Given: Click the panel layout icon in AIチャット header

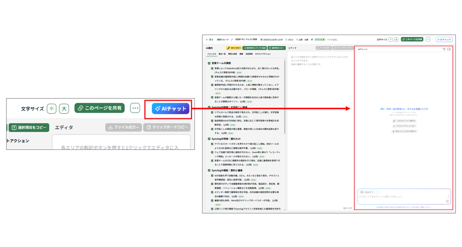Looking at the screenshot, I should (x=449, y=49).
